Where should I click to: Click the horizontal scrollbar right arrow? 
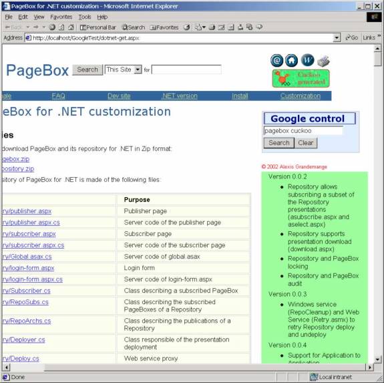369,368
